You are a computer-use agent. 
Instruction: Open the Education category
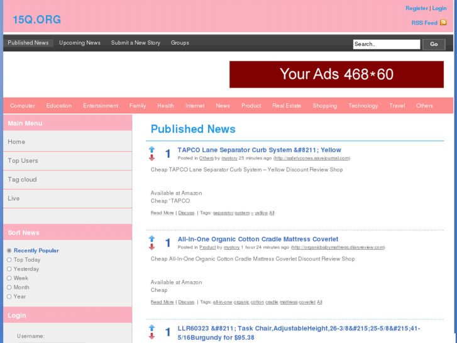59,106
